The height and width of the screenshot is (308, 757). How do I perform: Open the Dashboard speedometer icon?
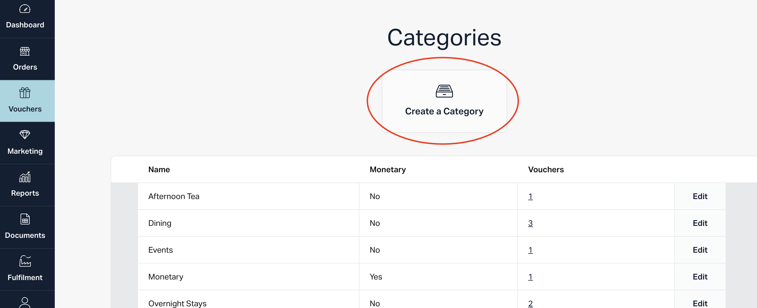25,9
